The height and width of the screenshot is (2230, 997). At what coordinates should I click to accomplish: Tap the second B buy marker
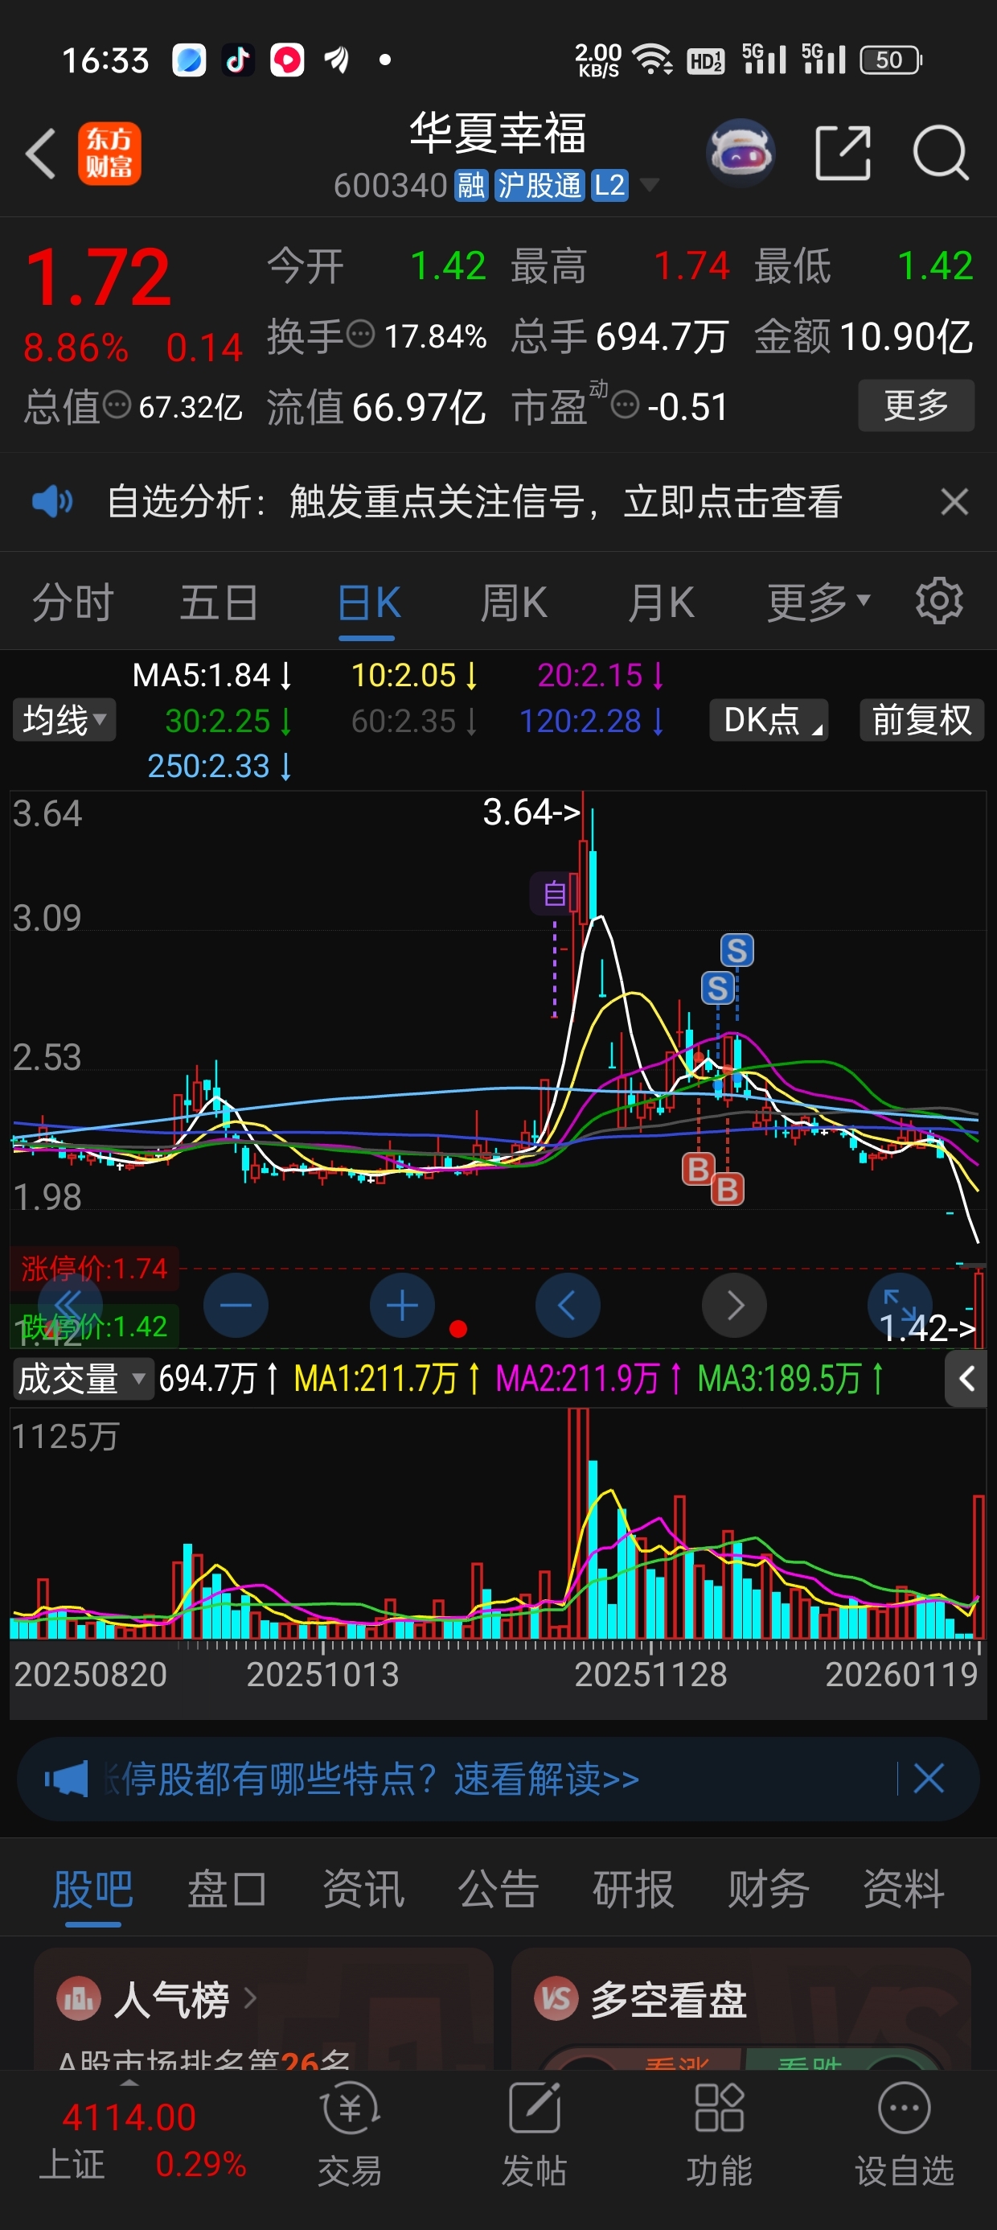(727, 1190)
